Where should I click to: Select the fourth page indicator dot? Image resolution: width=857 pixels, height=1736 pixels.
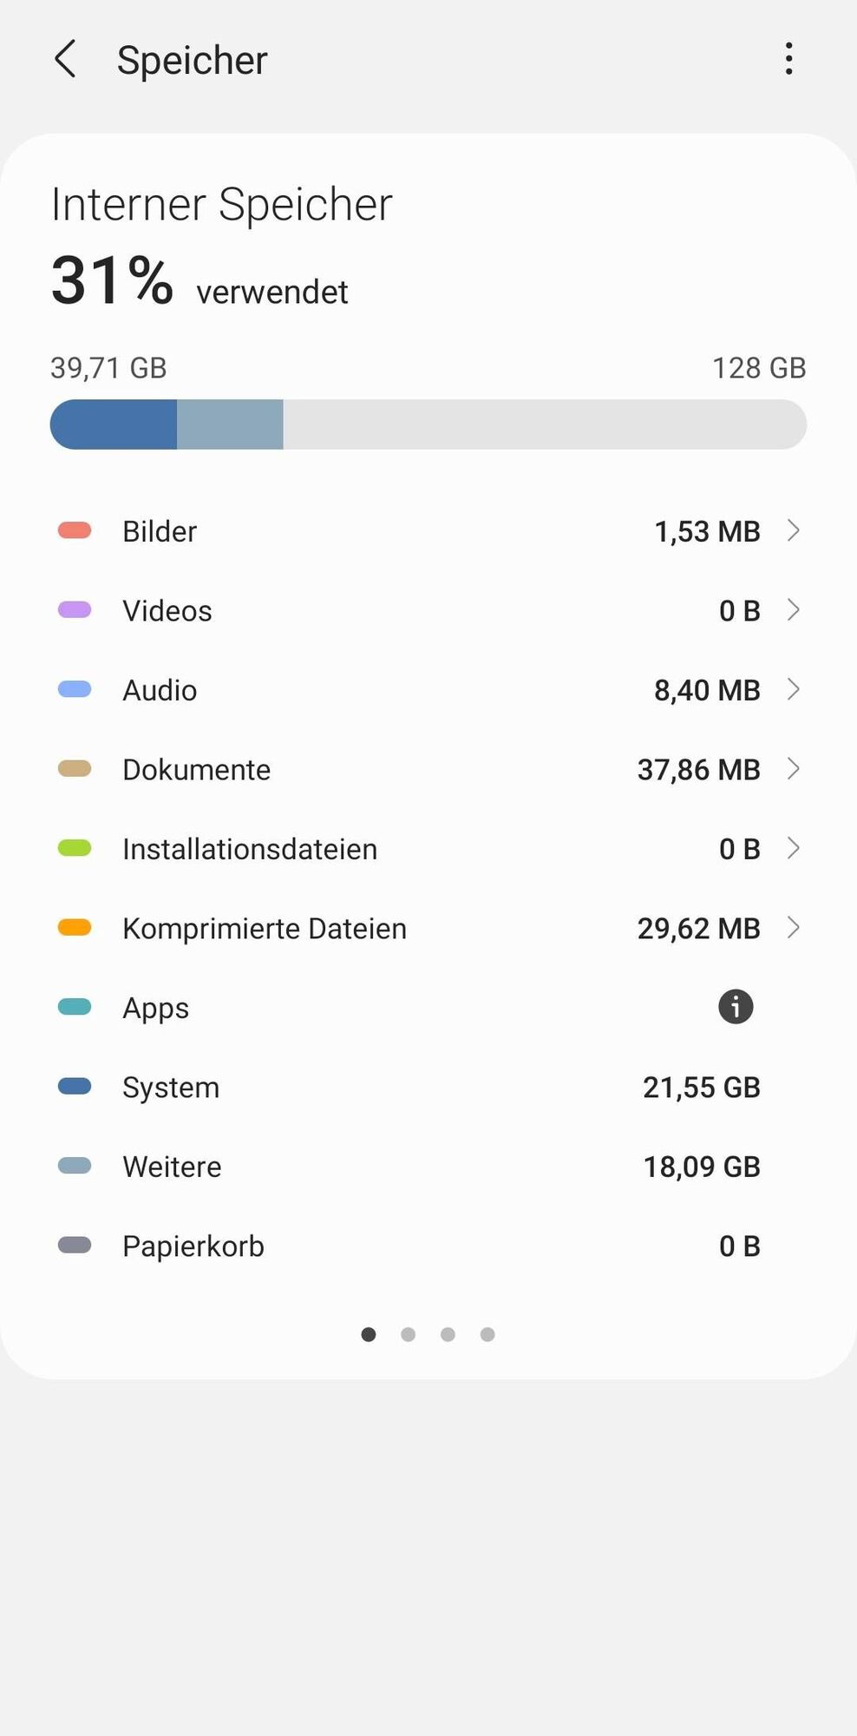tap(487, 1334)
